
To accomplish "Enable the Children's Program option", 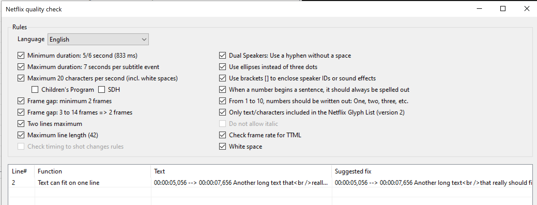I will (x=35, y=89).
